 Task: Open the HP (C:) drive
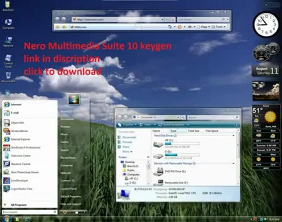tap(176, 143)
